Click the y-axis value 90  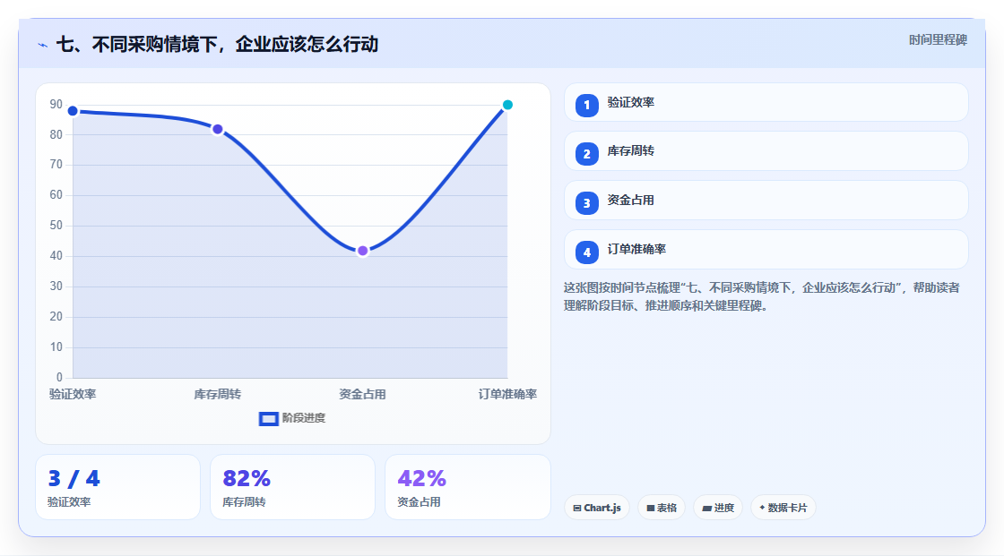tap(56, 104)
